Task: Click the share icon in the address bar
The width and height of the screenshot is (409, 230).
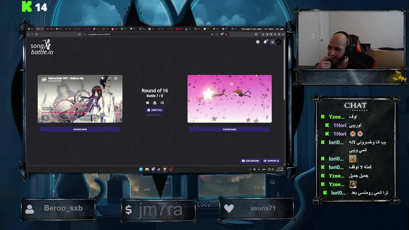Action: click(217, 34)
